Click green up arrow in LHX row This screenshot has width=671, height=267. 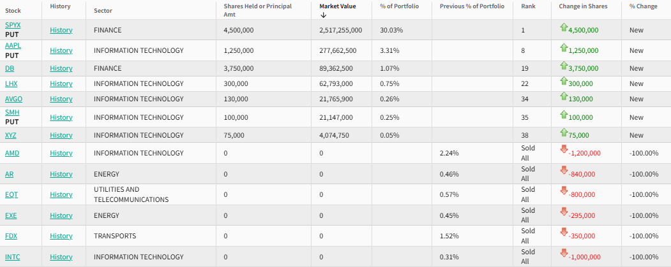click(564, 81)
